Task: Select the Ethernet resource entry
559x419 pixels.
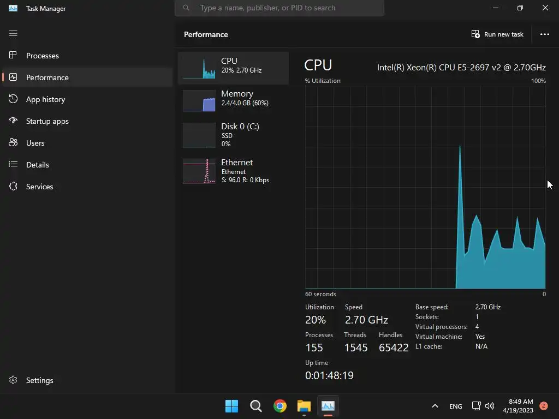Action: tap(234, 171)
